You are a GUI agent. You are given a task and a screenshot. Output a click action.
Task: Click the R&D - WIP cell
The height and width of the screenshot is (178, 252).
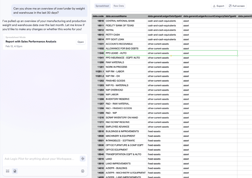[x=126, y=113]
